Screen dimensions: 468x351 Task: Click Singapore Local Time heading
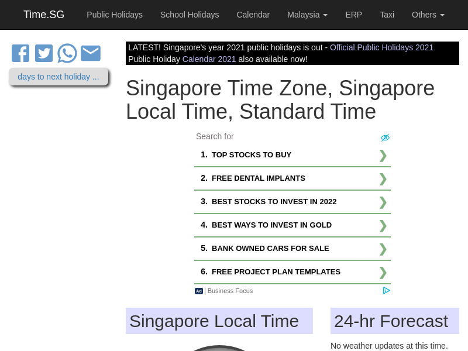(x=214, y=321)
